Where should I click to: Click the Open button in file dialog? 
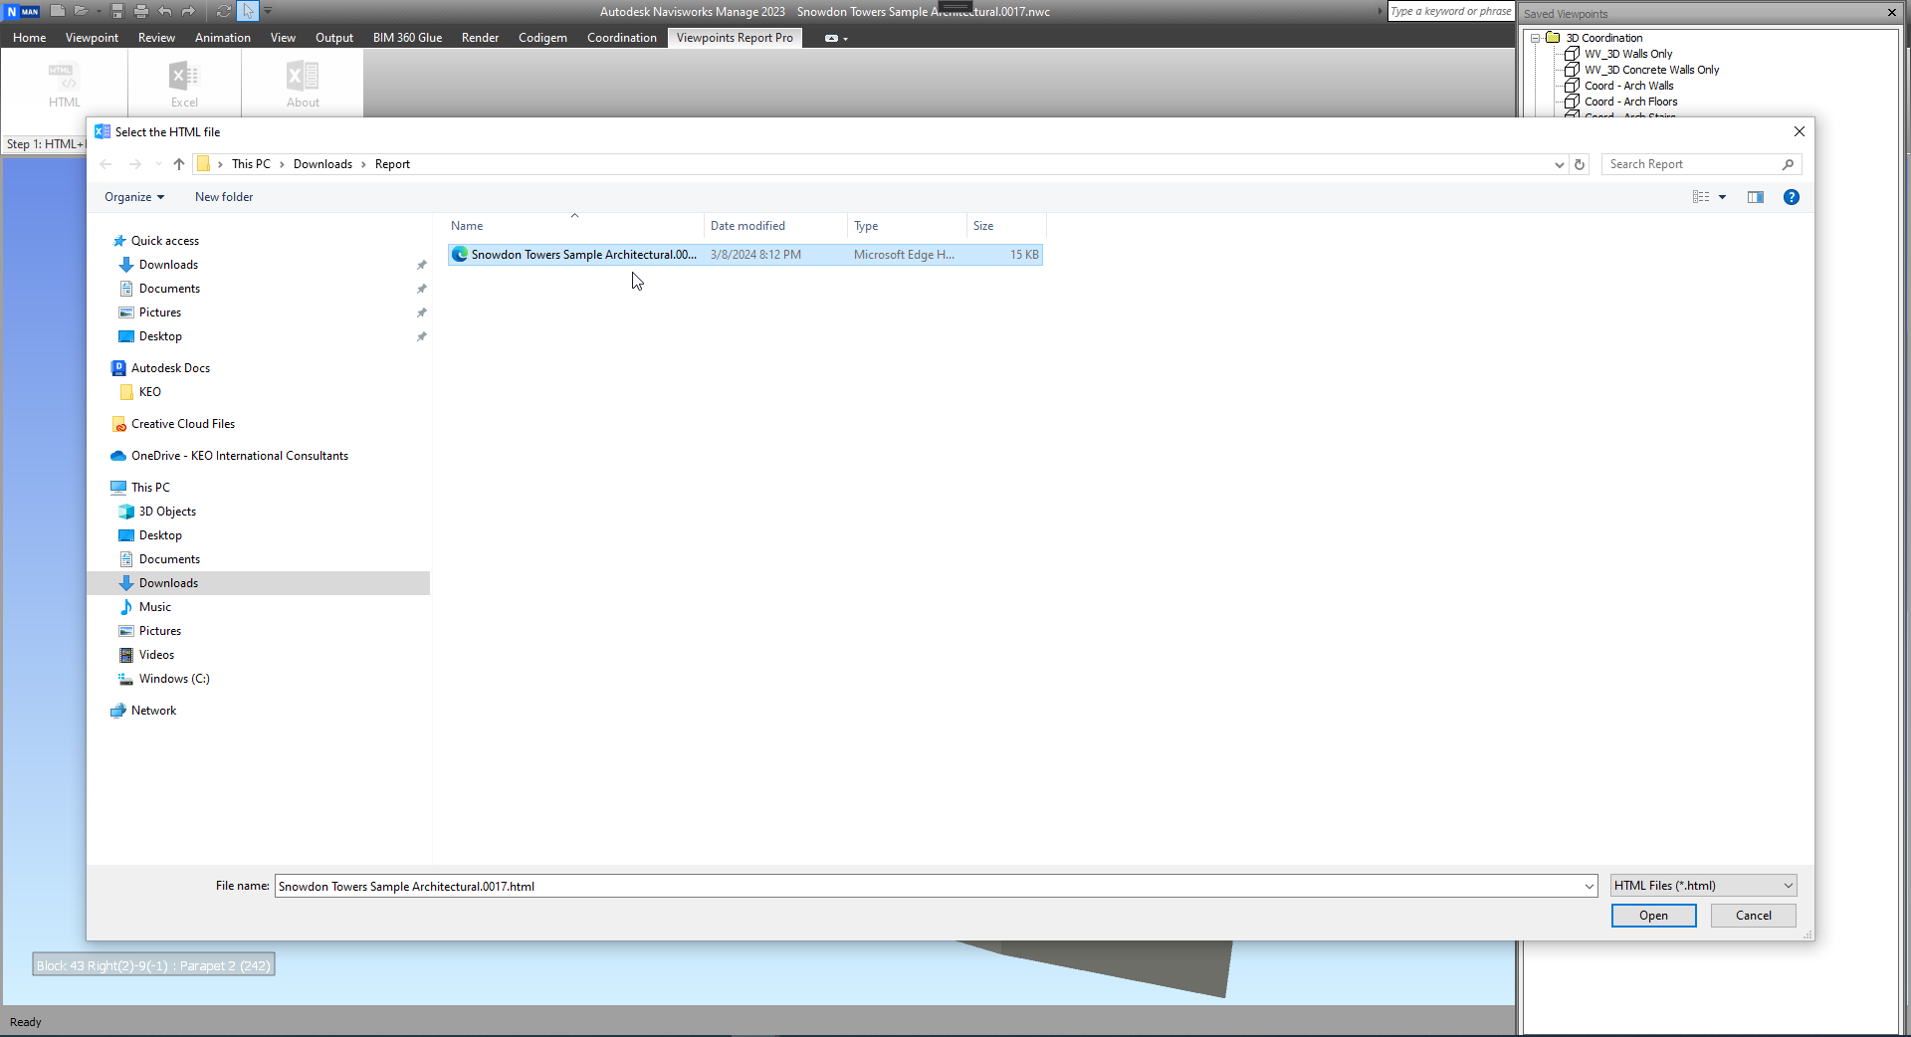(x=1653, y=916)
